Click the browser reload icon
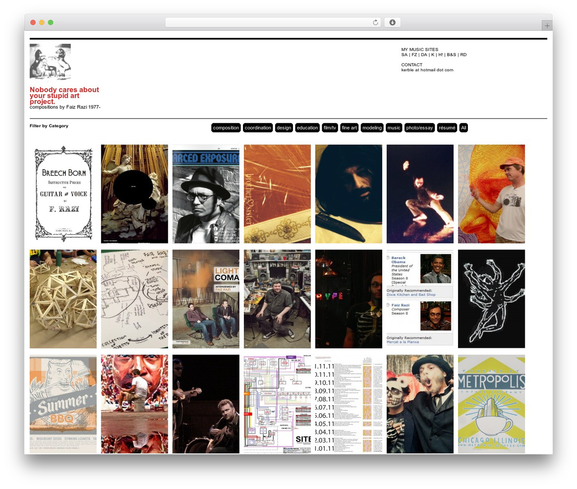This screenshot has width=577, height=489. [375, 23]
